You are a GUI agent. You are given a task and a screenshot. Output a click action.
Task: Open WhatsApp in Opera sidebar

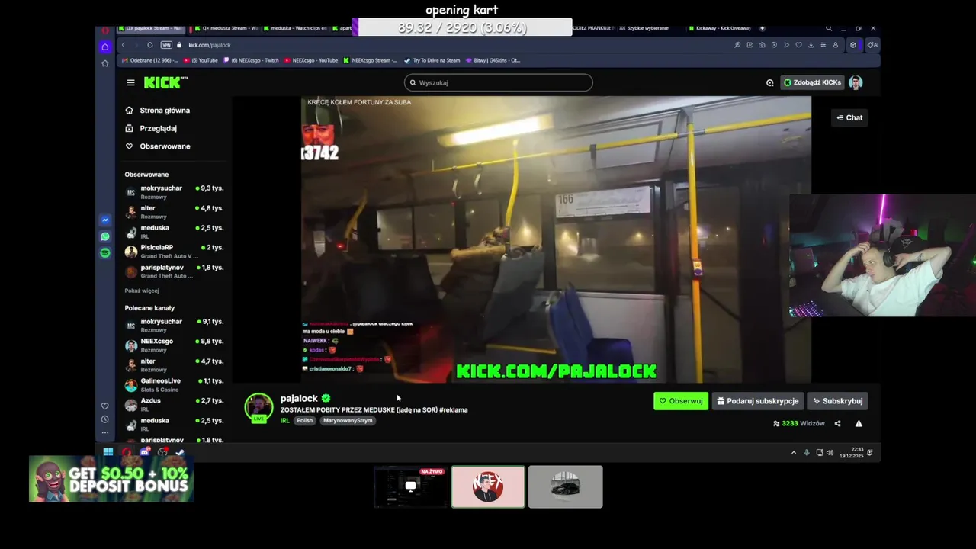pos(105,236)
